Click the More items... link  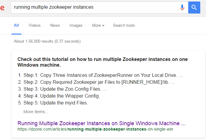click(36, 112)
